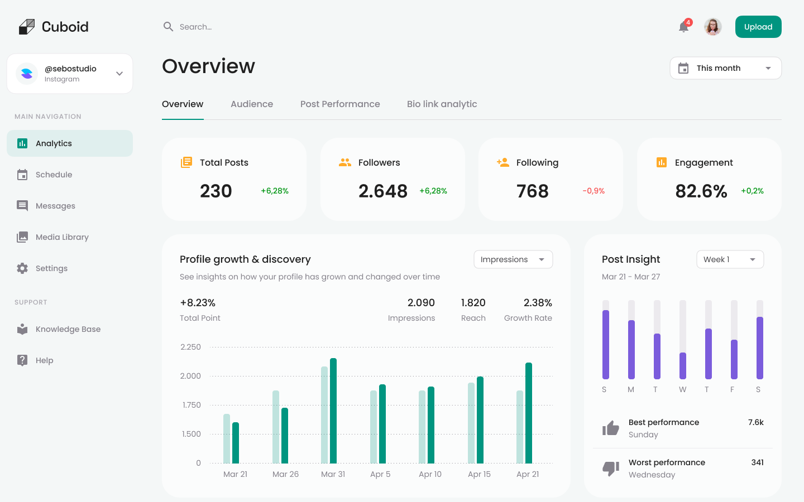Select the Schedule sidebar icon
The height and width of the screenshot is (502, 804).
click(x=22, y=174)
